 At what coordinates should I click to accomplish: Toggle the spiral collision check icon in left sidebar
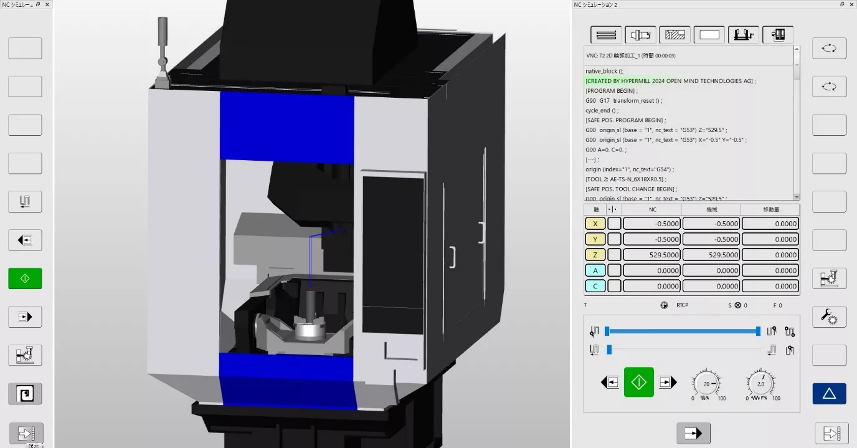(25, 393)
